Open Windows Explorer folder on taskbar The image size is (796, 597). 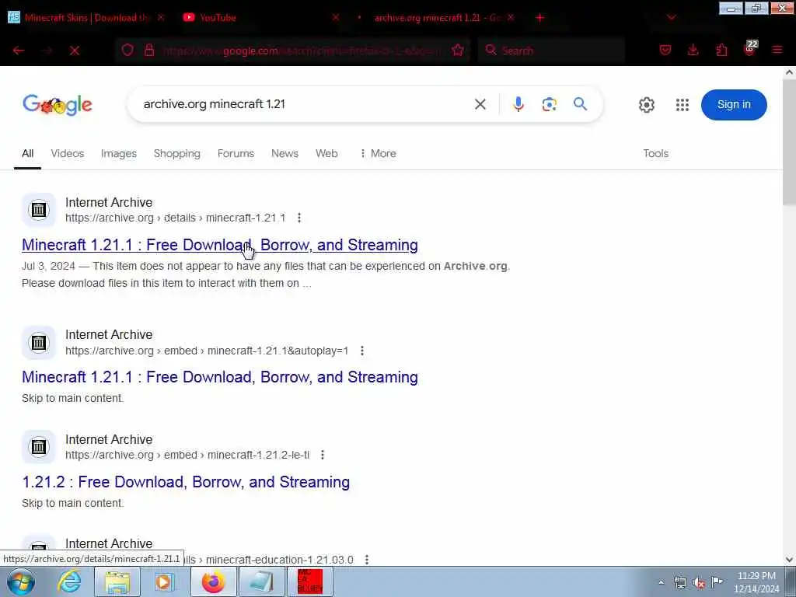[x=117, y=581]
